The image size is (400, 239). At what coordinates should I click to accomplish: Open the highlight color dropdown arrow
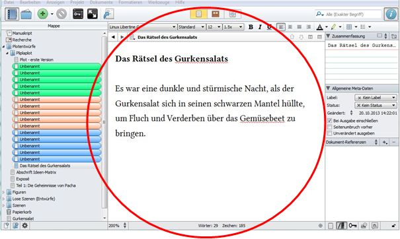(340, 27)
